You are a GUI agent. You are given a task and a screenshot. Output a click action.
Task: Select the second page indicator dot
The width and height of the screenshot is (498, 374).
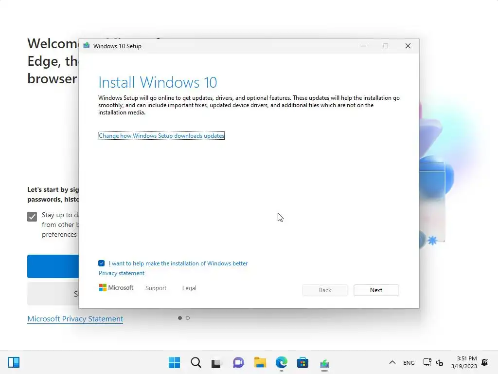[x=188, y=318]
